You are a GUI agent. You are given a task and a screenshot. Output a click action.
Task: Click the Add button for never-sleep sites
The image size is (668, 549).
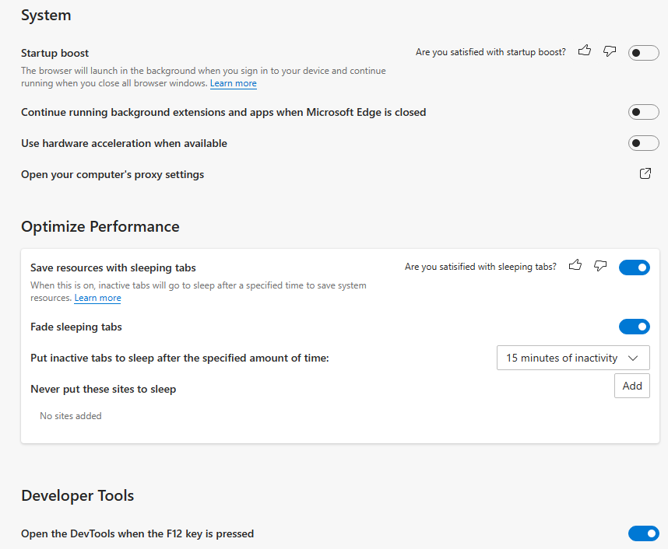[x=632, y=385]
